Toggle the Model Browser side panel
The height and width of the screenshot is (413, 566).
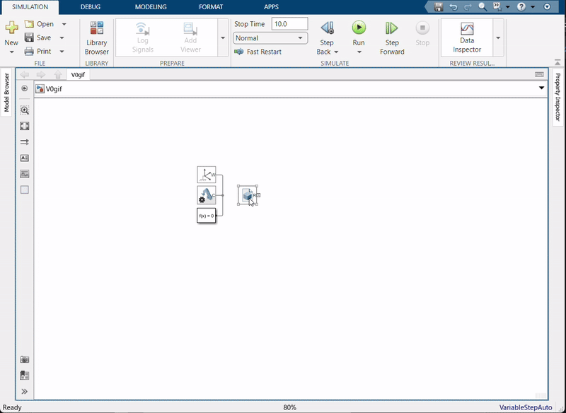[6, 93]
